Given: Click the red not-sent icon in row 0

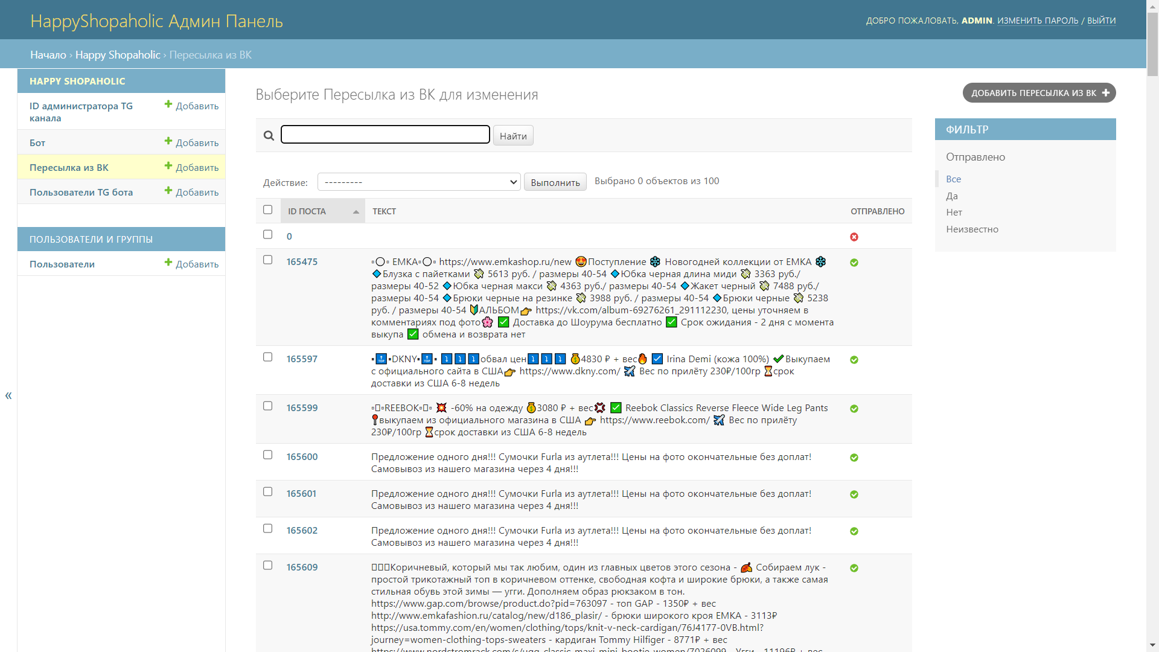Looking at the screenshot, I should pos(854,237).
